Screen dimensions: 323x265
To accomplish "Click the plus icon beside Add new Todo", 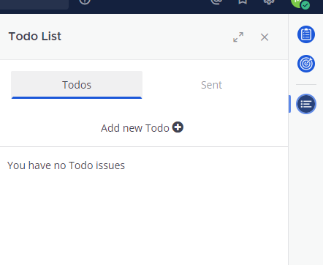I will 178,127.
